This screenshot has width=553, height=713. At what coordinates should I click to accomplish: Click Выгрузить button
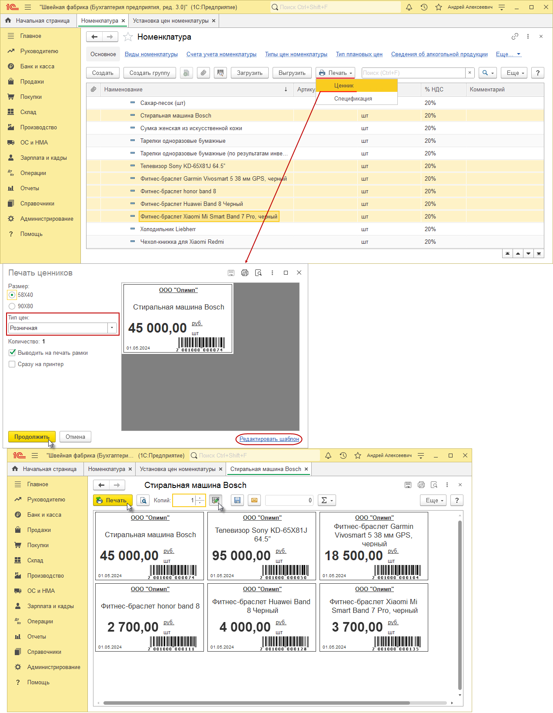(292, 73)
